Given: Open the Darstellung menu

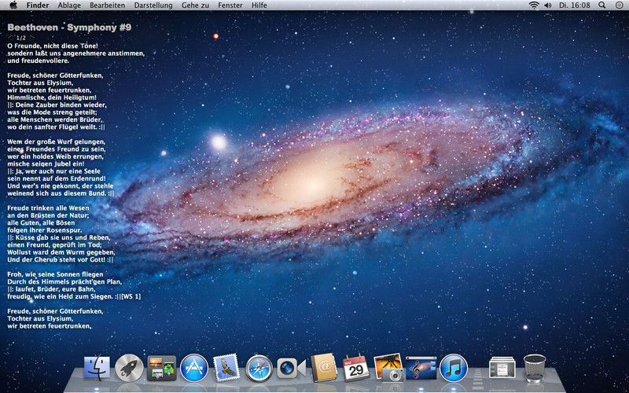Looking at the screenshot, I should pos(153,6).
